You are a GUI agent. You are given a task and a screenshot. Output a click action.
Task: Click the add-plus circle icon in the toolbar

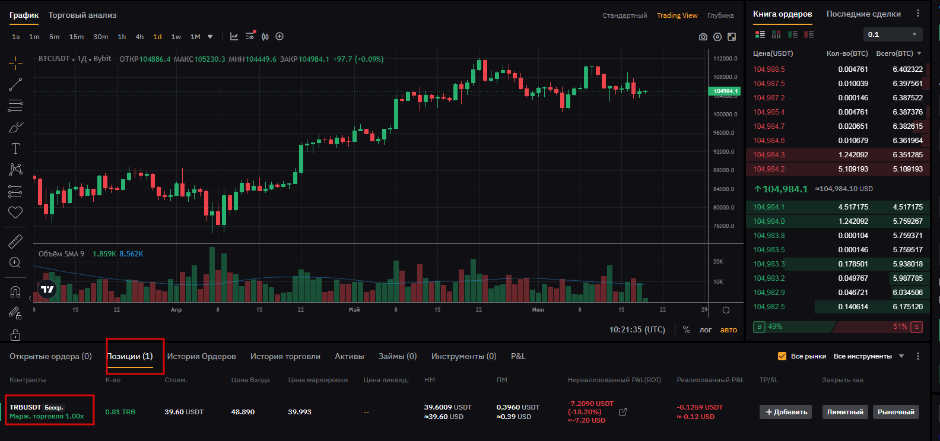(280, 37)
